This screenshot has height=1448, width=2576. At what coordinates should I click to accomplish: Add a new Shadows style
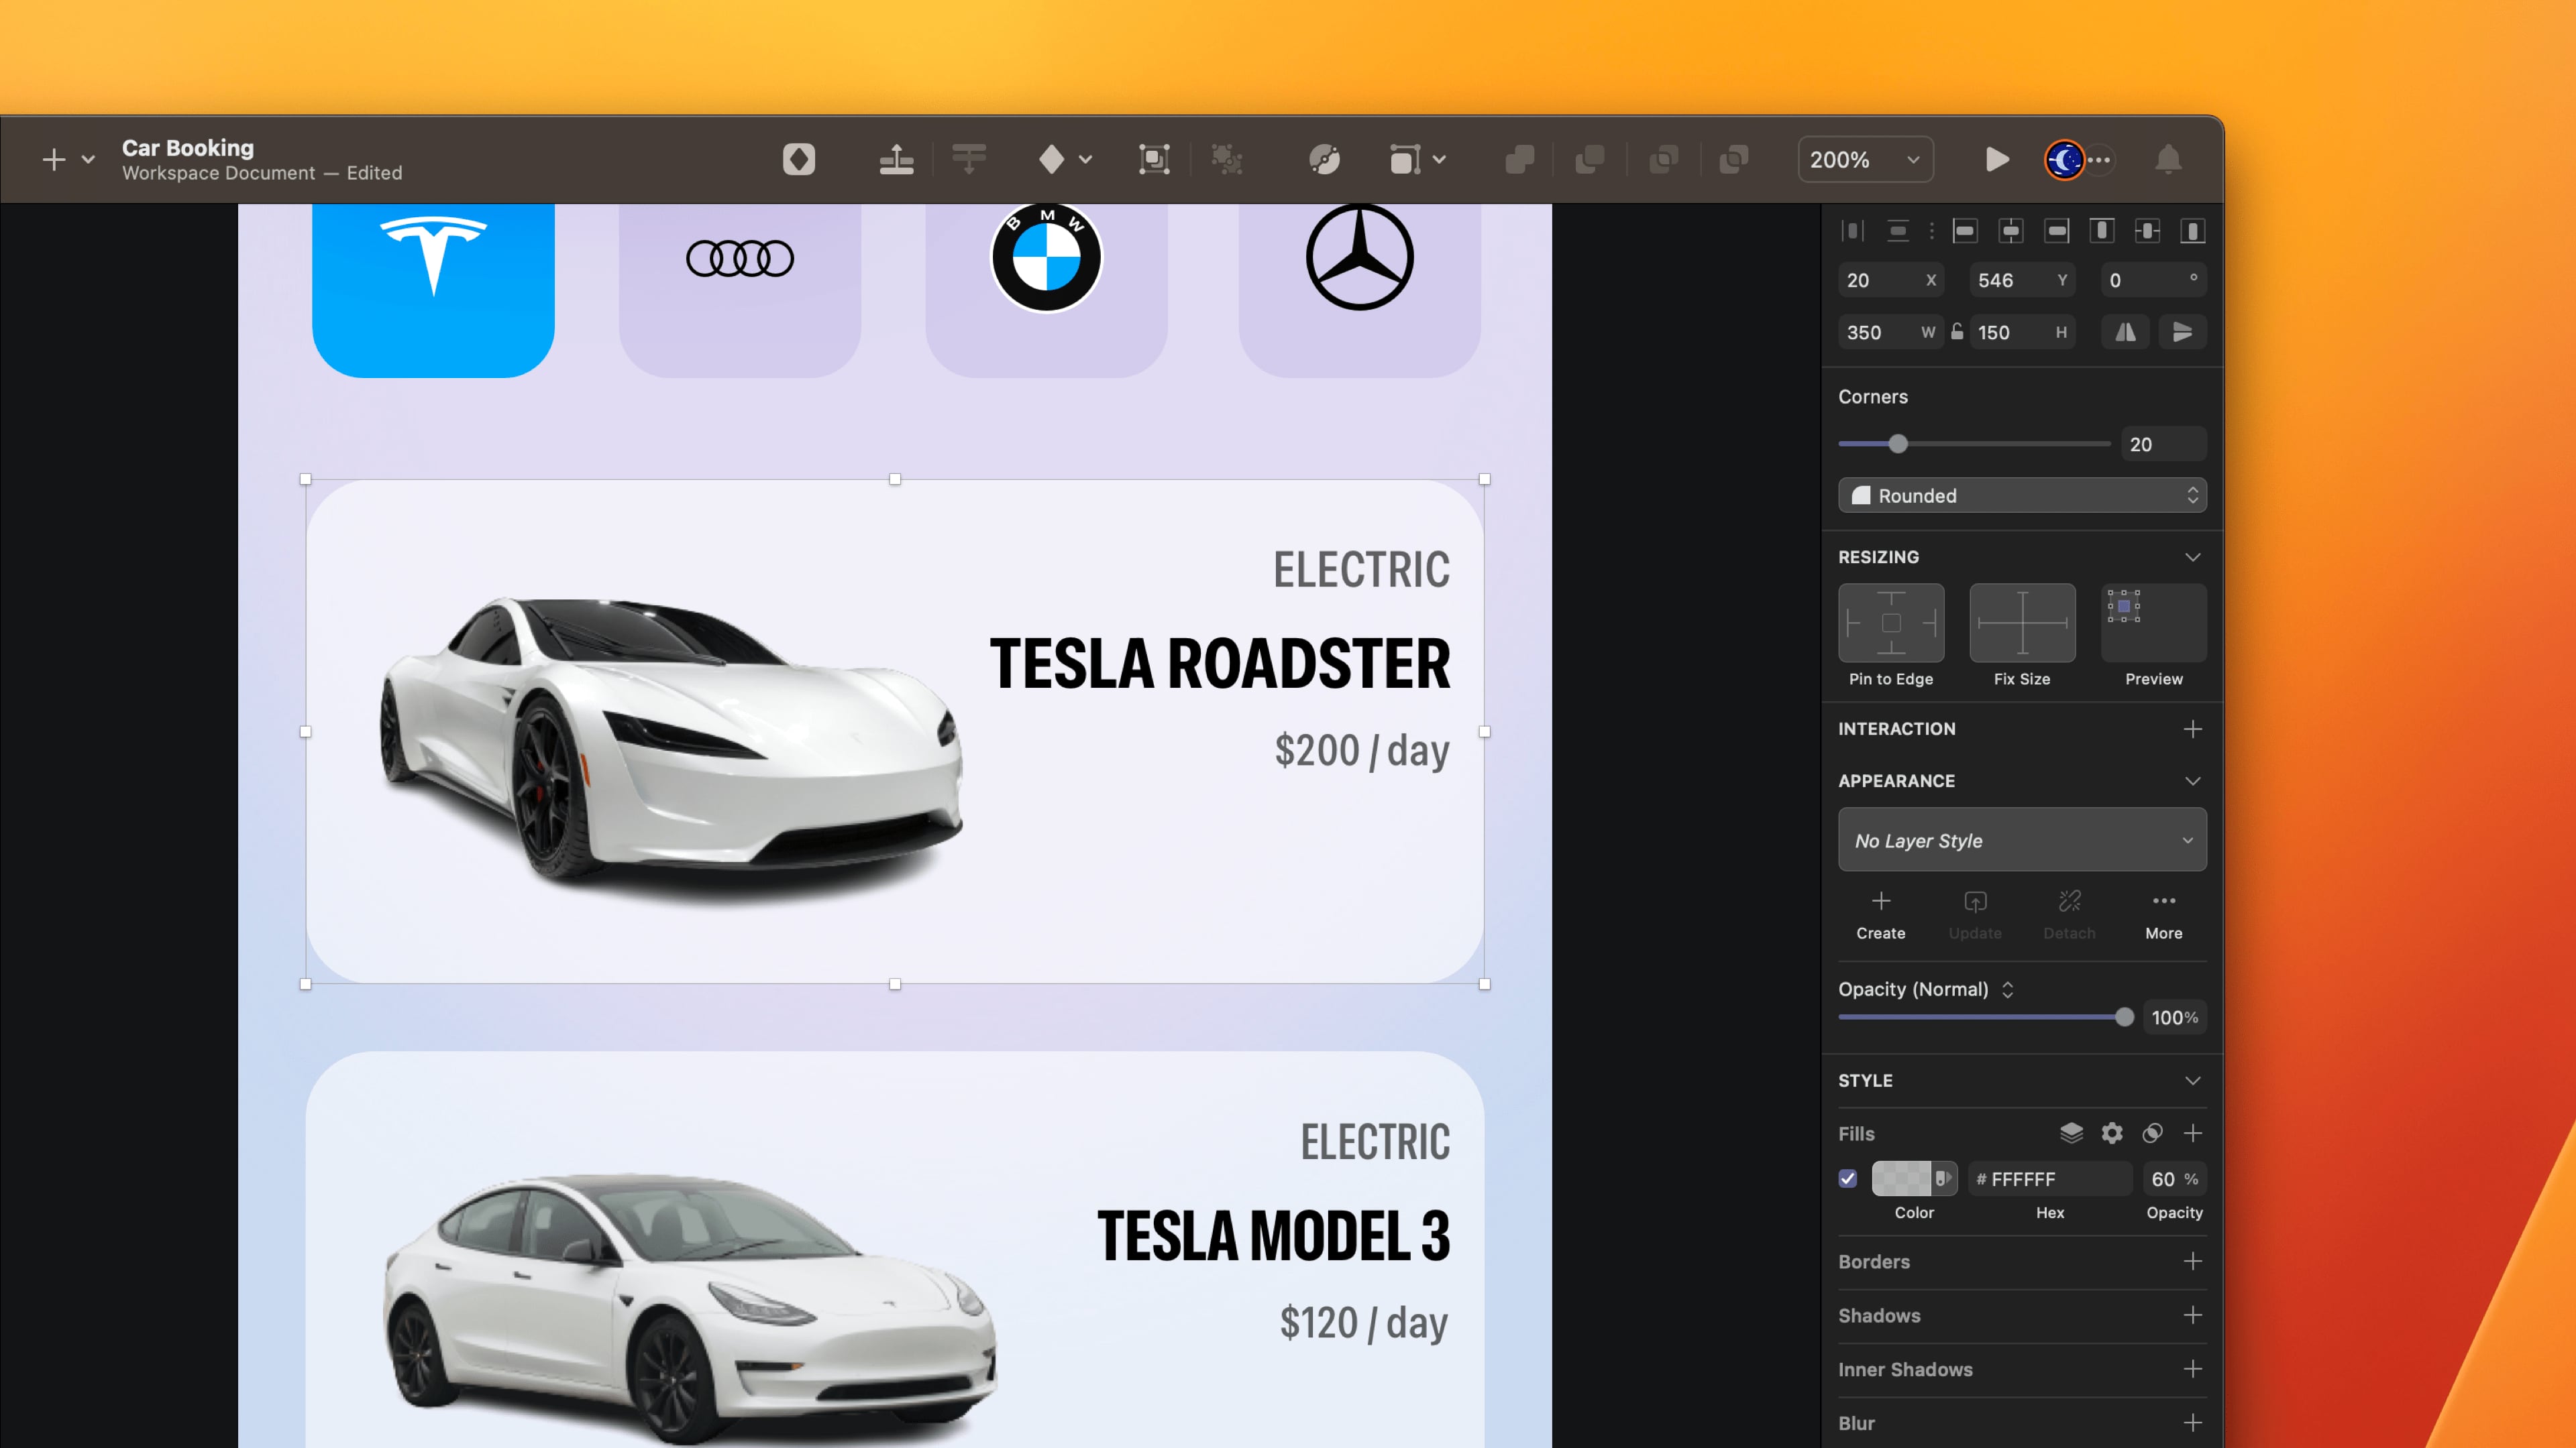tap(2192, 1315)
